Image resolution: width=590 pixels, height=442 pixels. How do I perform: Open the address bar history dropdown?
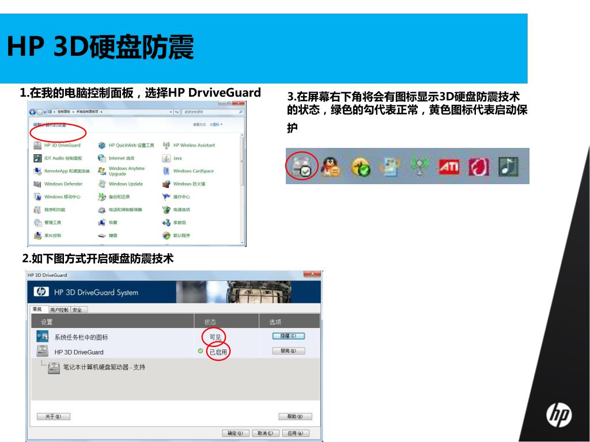coord(171,112)
